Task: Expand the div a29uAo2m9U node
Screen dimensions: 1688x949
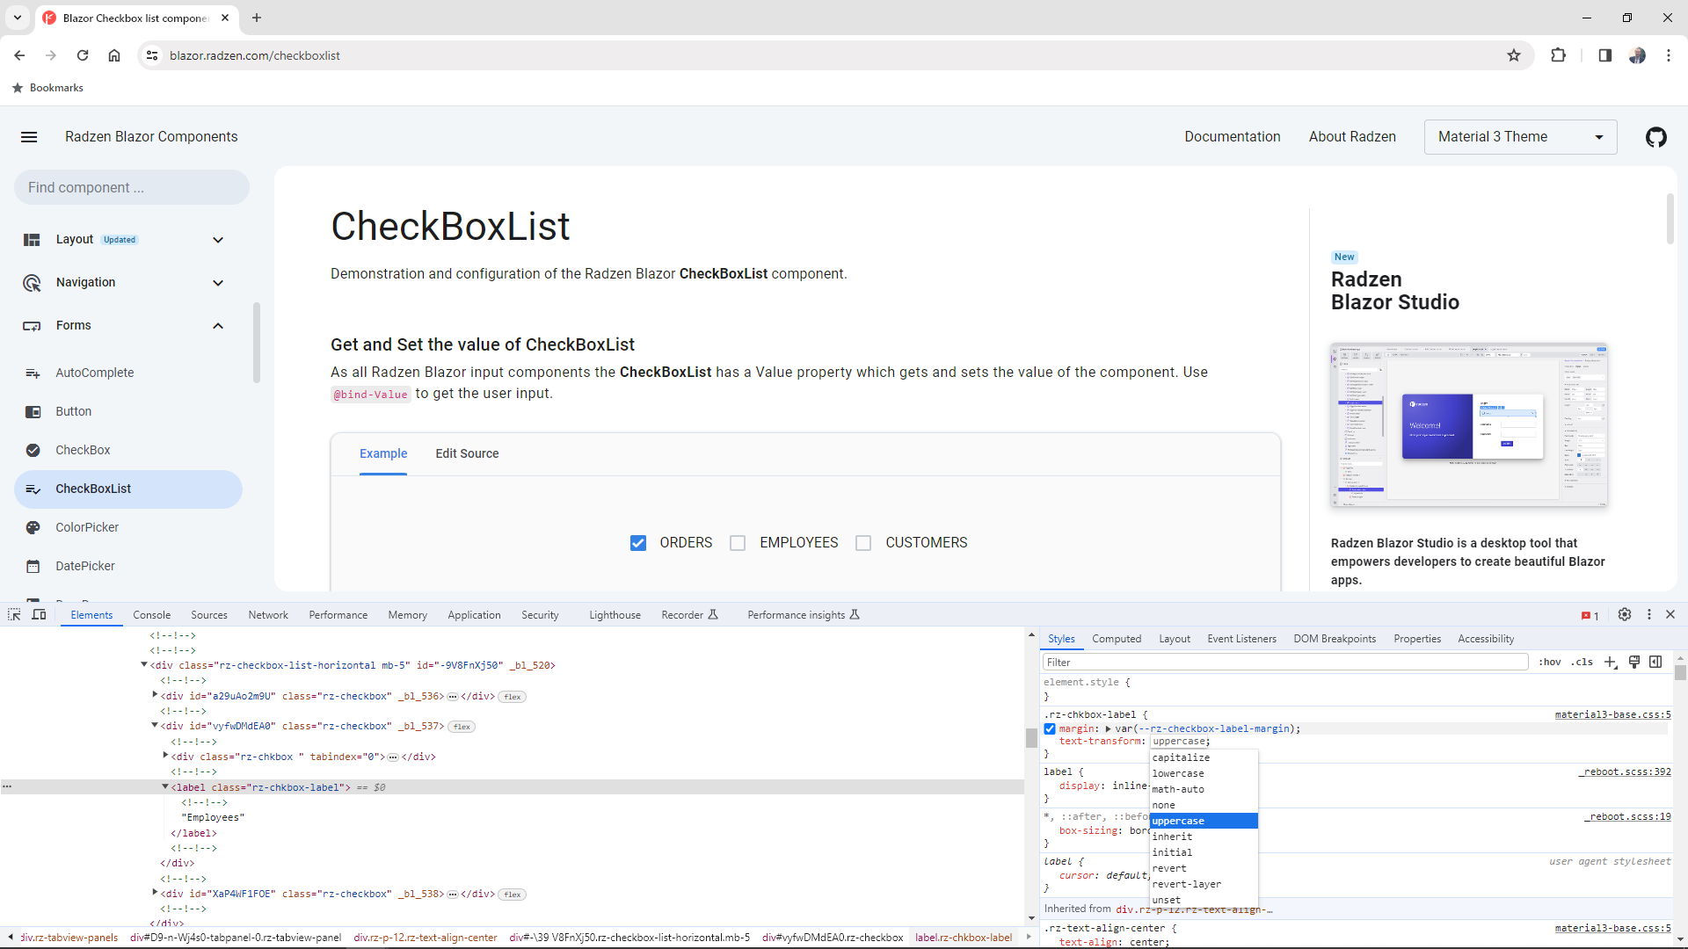Action: [x=155, y=695]
